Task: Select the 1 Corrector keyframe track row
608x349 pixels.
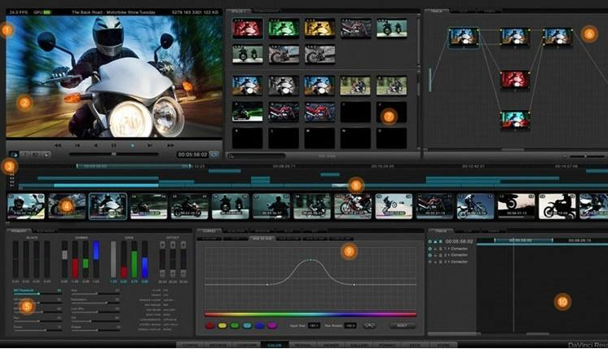Action: tap(452, 249)
